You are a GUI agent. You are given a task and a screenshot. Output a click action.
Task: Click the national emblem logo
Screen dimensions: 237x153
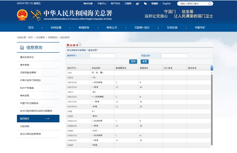(22, 15)
